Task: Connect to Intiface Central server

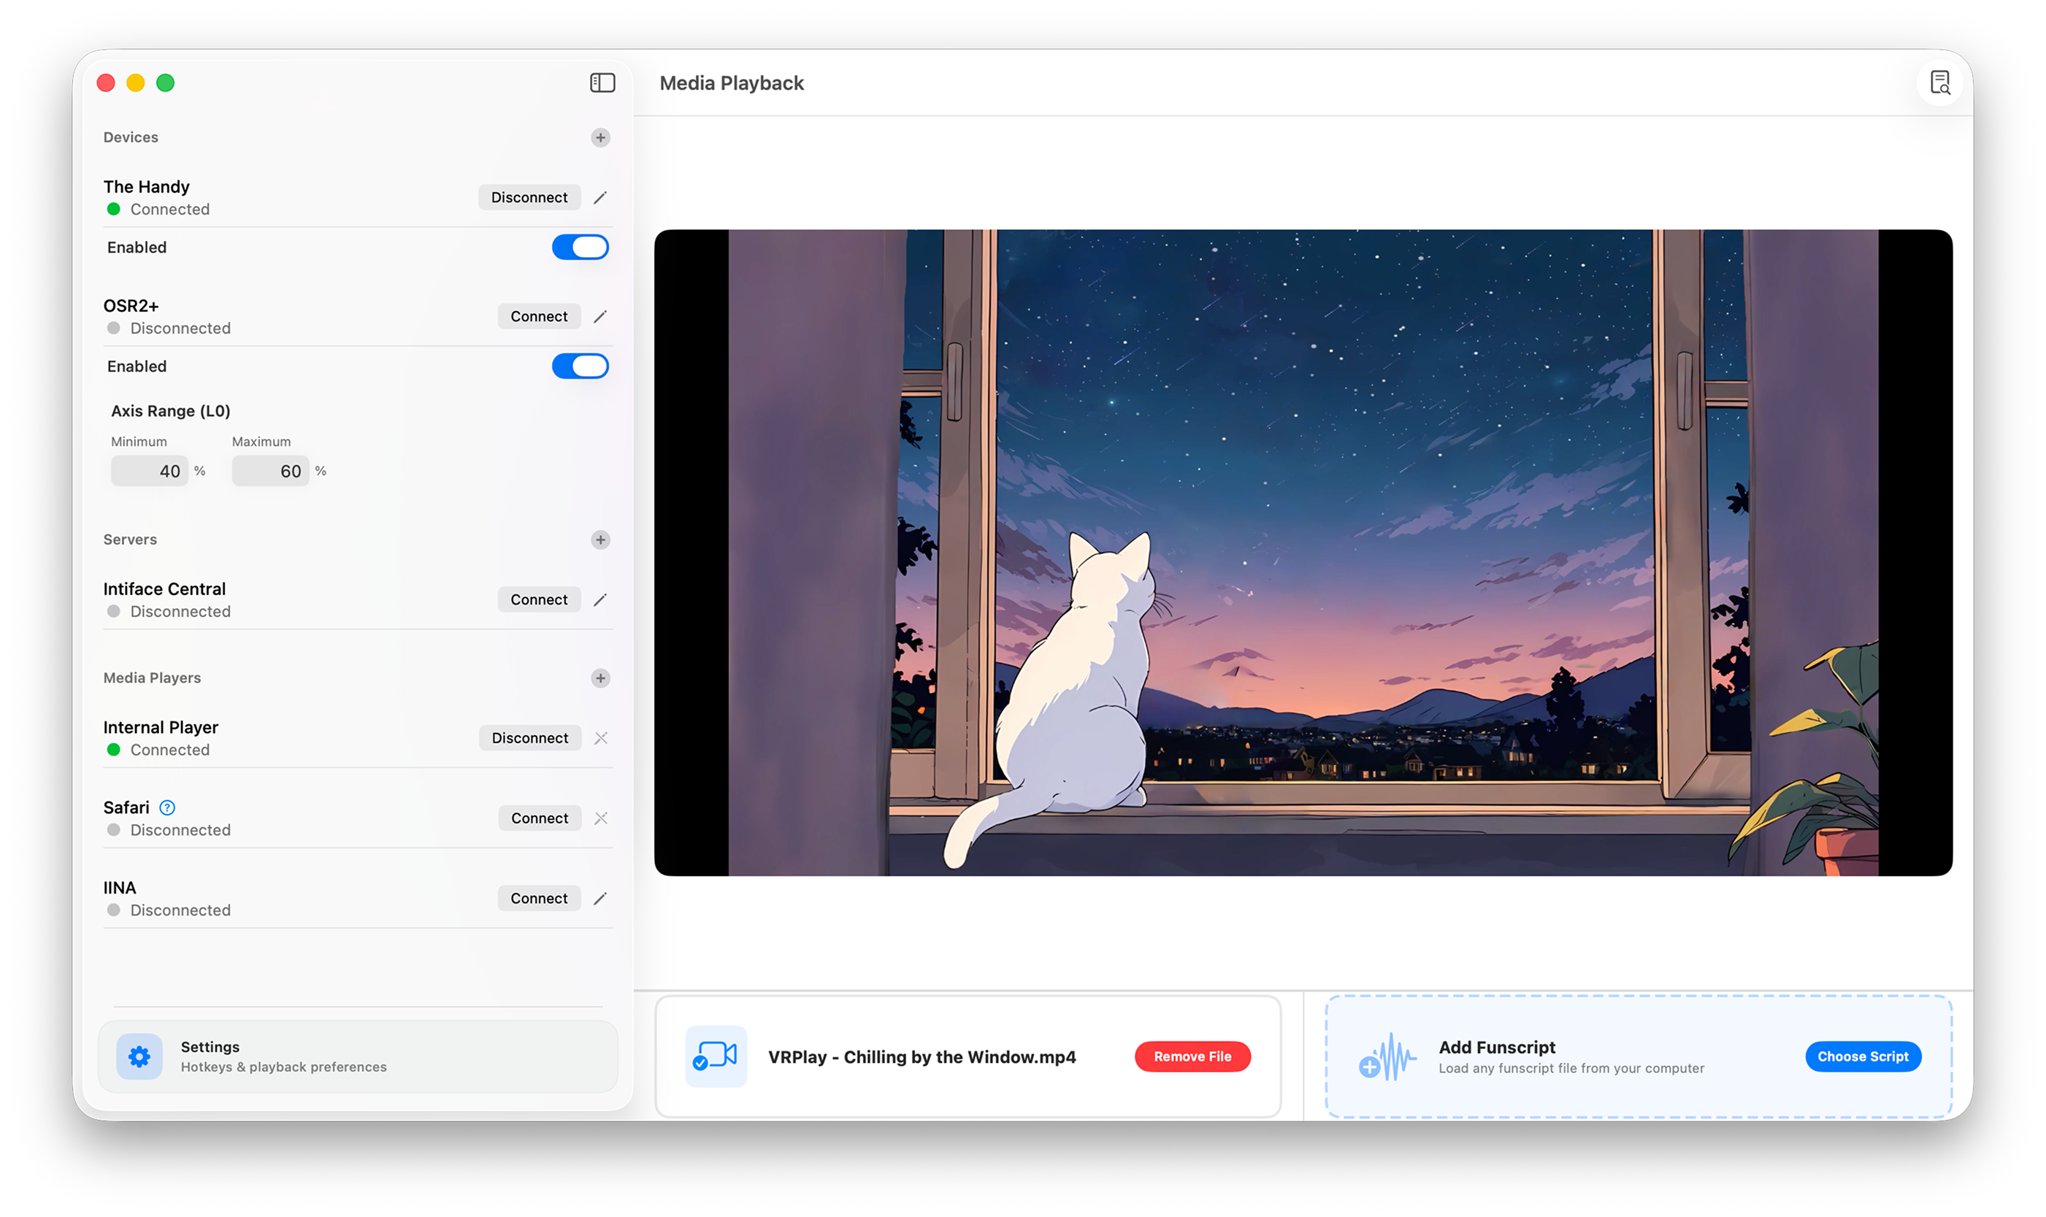Action: [x=539, y=599]
